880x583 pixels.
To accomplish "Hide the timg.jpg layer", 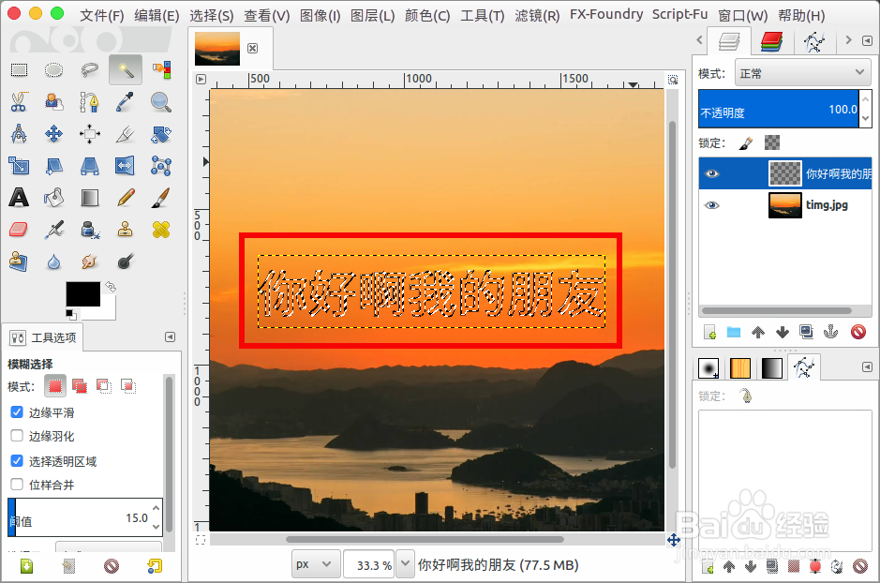I will pyautogui.click(x=711, y=205).
